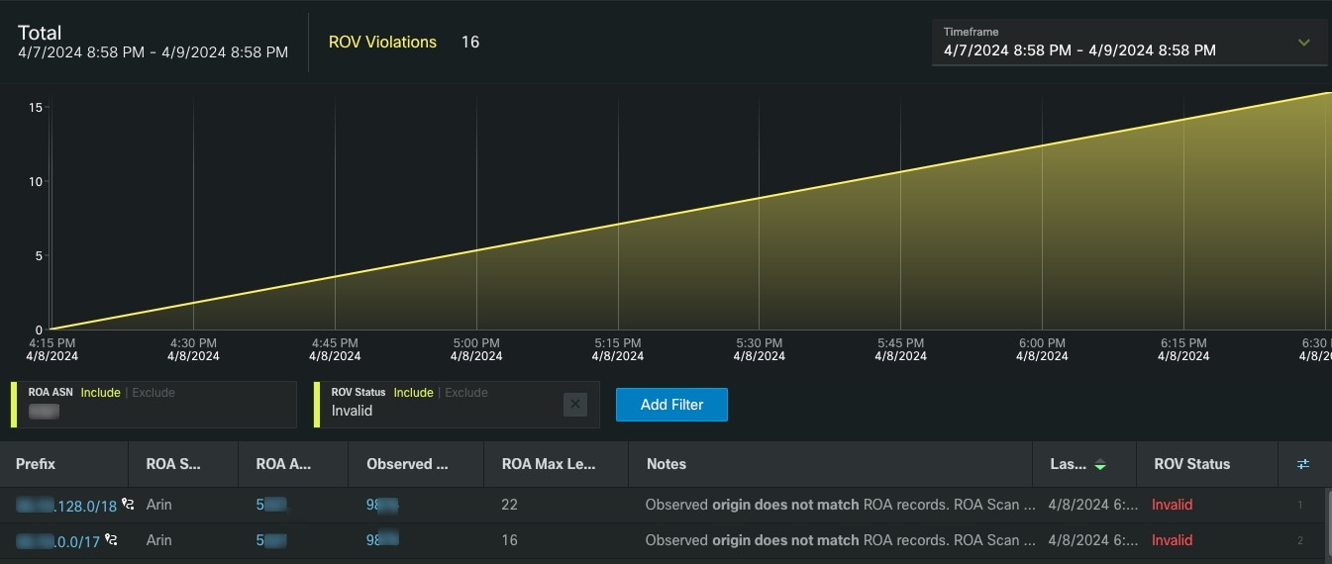Screen dimensions: 1332x564
Task: Click the ROA Max Length column header
Action: (548, 464)
